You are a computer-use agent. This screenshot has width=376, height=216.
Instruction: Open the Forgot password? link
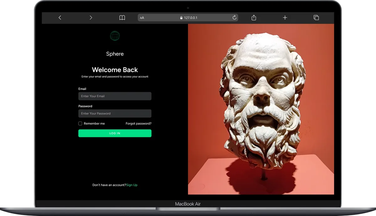138,124
